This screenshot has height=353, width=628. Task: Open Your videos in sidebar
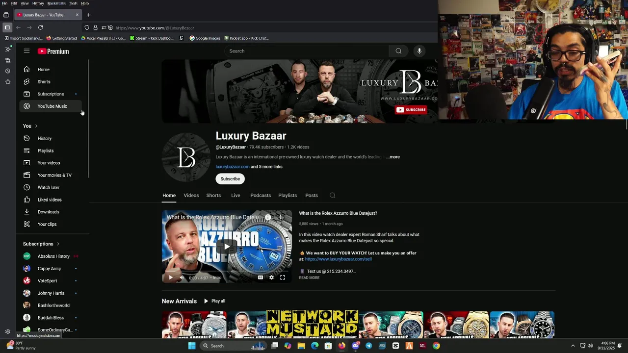(x=51, y=163)
